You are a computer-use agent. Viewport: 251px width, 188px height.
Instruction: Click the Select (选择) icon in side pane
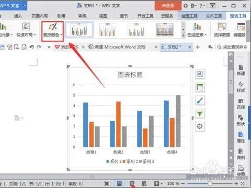[241, 101]
